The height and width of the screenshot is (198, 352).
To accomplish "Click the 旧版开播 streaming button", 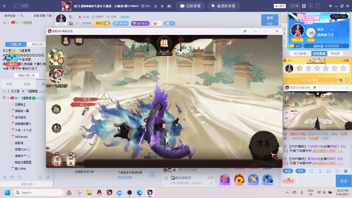I will [190, 6].
